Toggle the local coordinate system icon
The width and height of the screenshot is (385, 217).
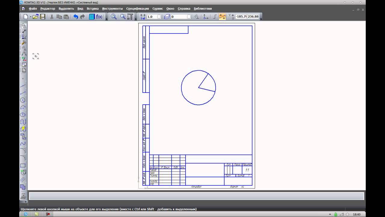click(206, 17)
